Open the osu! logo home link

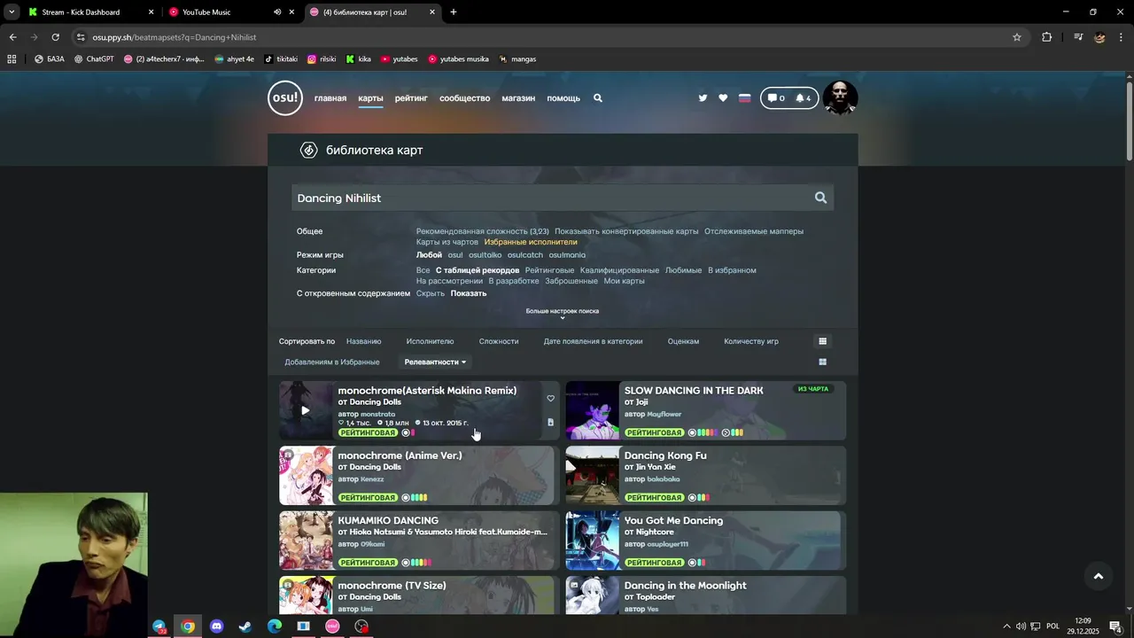pyautogui.click(x=285, y=98)
